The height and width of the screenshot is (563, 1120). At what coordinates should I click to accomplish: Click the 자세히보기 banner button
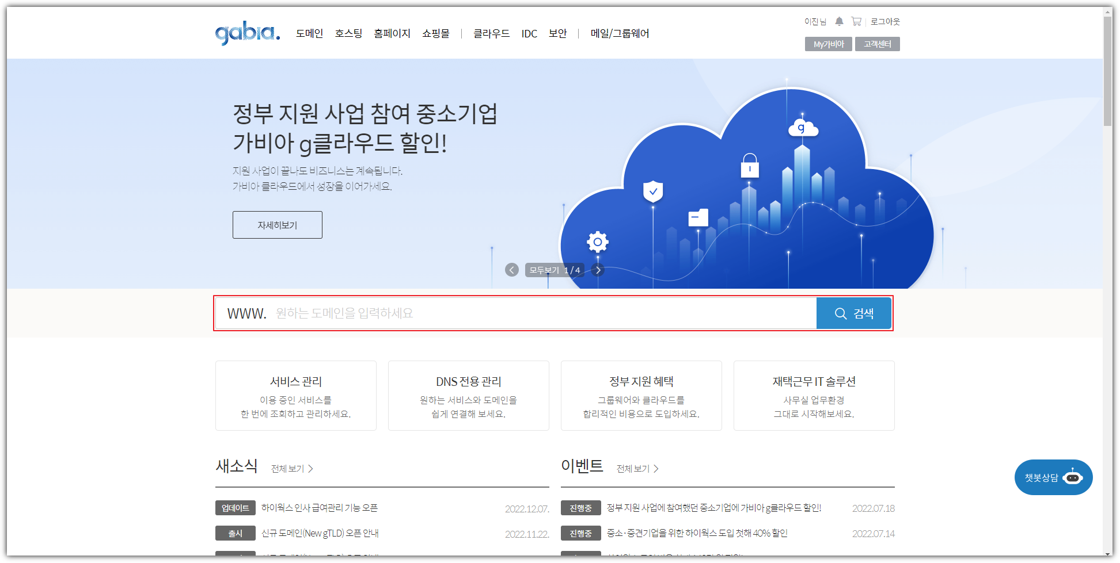click(x=277, y=225)
